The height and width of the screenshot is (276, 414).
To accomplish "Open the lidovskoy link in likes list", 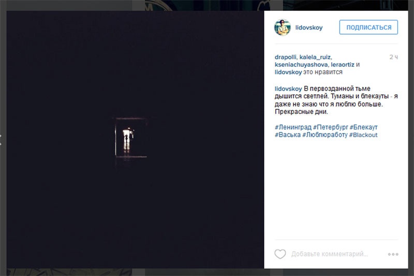I will (288, 72).
